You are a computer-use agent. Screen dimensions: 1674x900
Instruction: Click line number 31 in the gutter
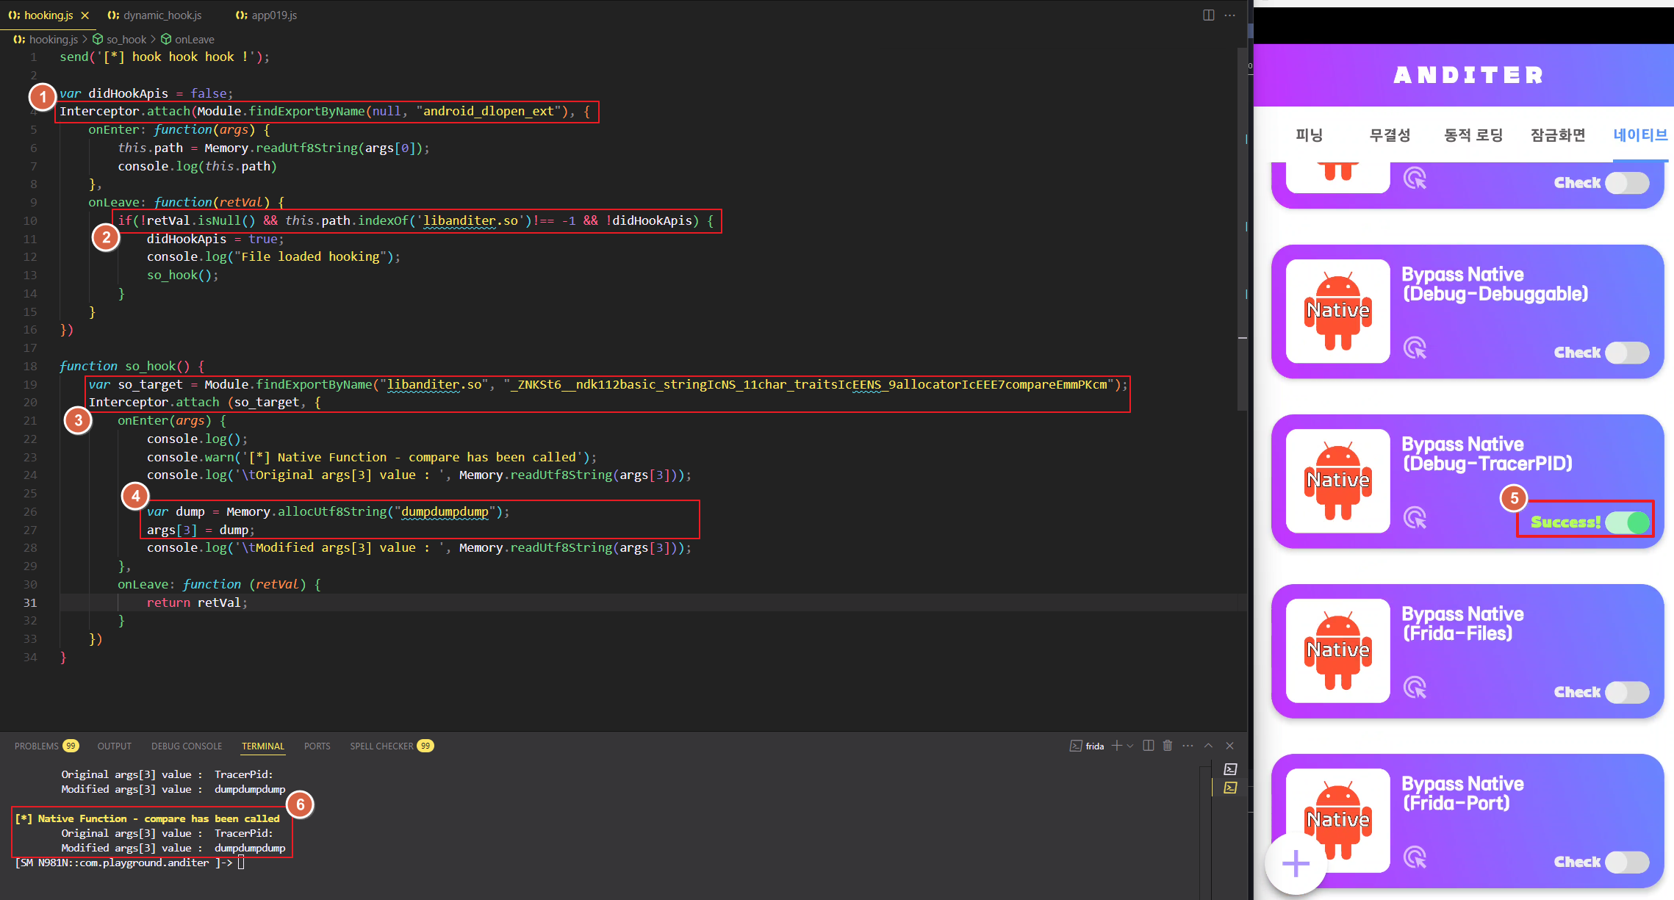point(29,602)
